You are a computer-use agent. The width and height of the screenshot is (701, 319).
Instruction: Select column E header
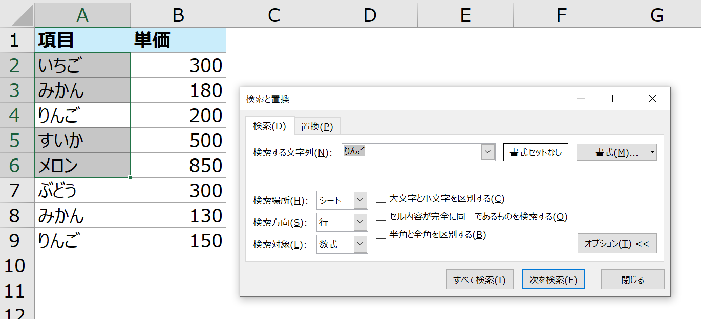(x=465, y=15)
